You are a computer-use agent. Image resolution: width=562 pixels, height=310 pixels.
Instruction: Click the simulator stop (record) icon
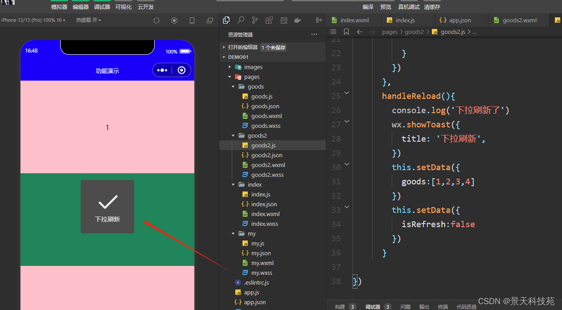[174, 20]
